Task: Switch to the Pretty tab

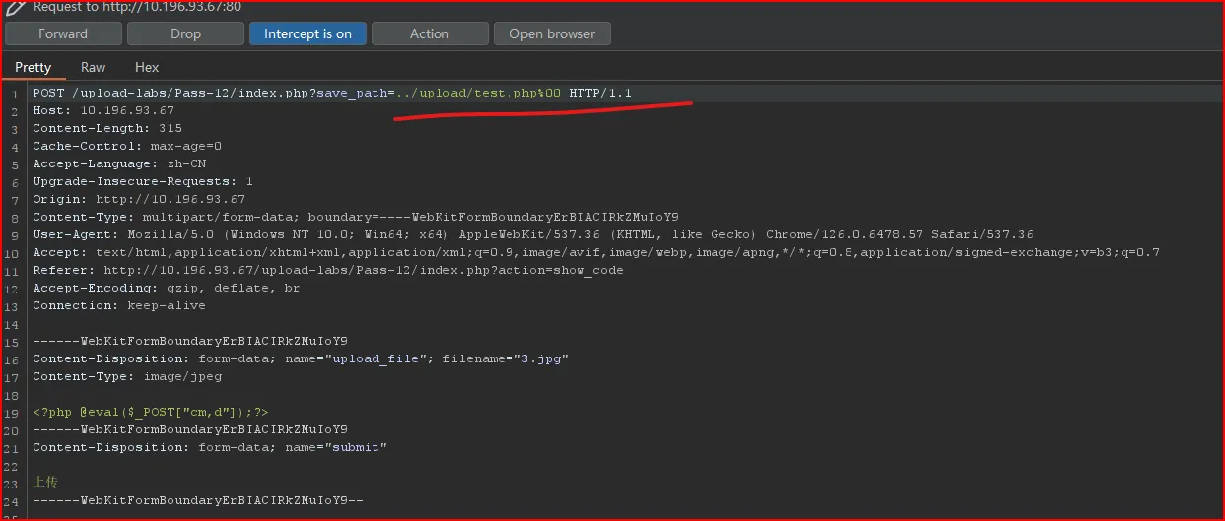Action: (33, 67)
